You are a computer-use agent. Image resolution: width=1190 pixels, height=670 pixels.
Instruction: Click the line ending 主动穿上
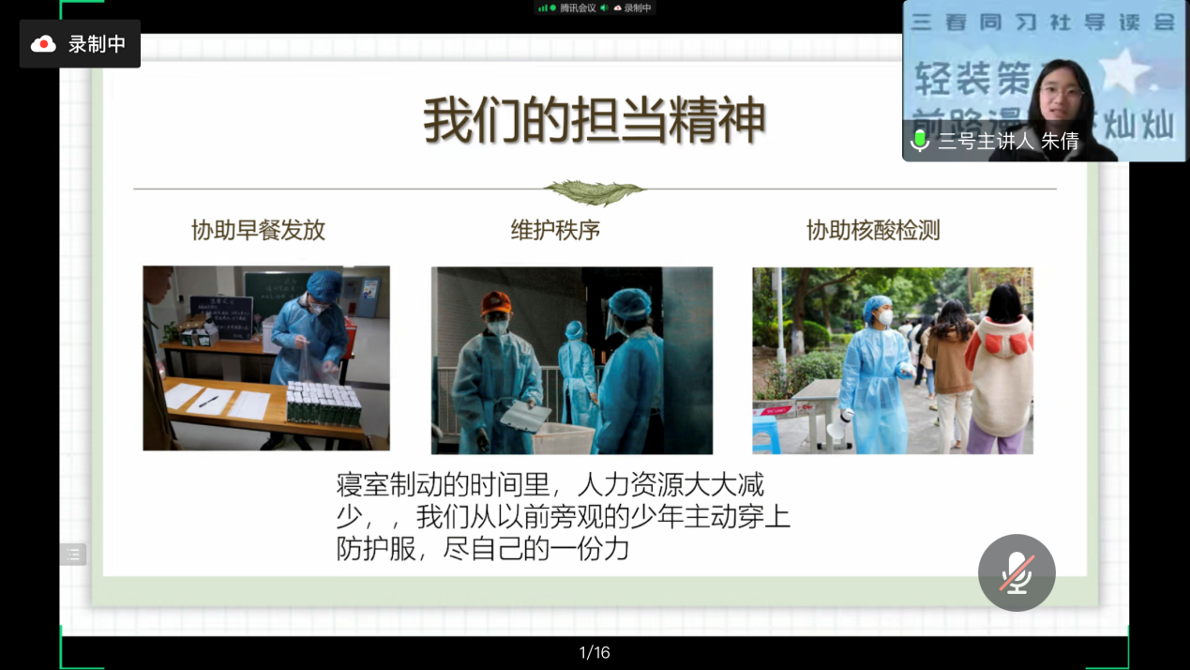(564, 517)
